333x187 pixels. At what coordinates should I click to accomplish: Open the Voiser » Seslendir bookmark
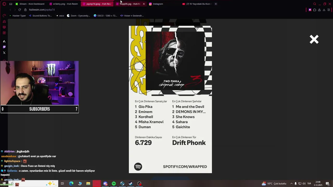point(132,16)
